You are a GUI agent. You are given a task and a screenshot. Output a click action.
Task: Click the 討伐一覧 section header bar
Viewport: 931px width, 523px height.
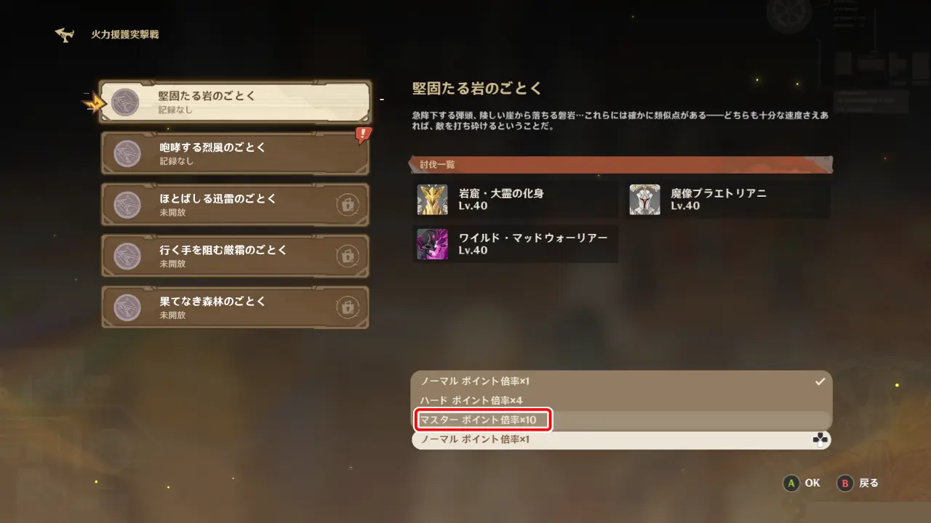(622, 165)
